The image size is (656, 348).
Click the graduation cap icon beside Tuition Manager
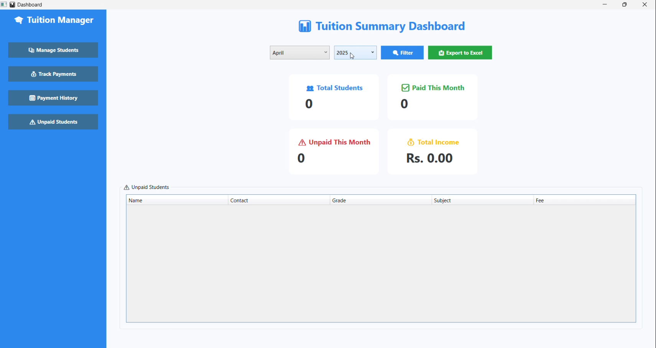coord(19,20)
